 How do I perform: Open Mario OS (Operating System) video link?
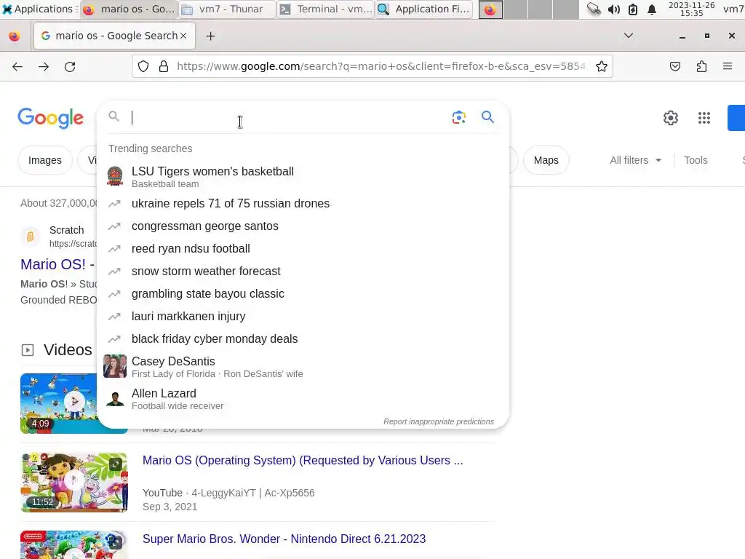coord(303,460)
